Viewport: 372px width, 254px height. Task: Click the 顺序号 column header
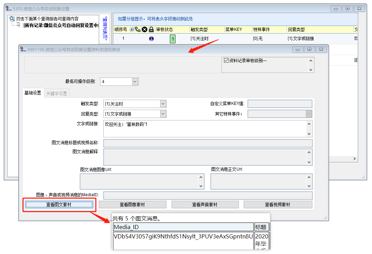[x=121, y=29]
